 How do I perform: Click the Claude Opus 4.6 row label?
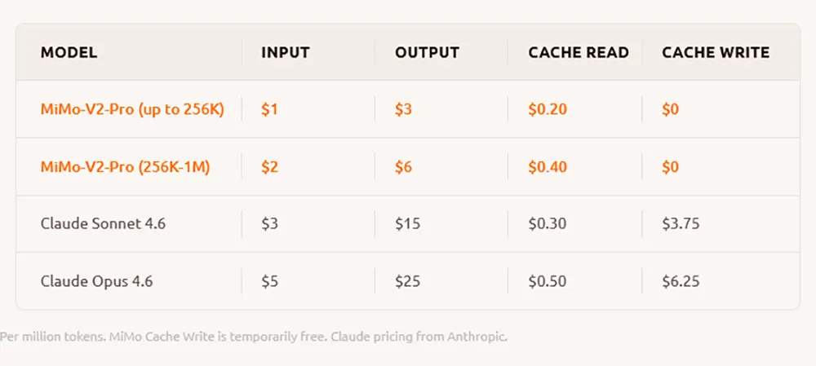96,282
